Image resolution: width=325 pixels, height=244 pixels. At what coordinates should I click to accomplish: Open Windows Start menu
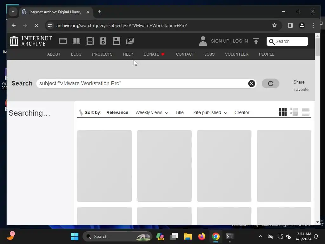(75, 236)
